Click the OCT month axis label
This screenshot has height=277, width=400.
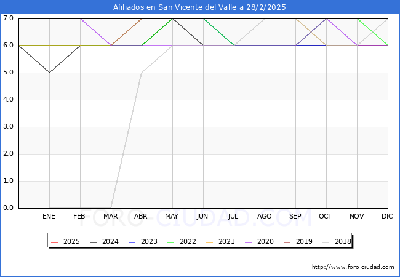coord(326,216)
